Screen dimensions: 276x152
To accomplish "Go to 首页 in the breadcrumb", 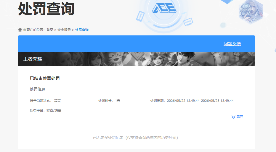I will [50, 30].
